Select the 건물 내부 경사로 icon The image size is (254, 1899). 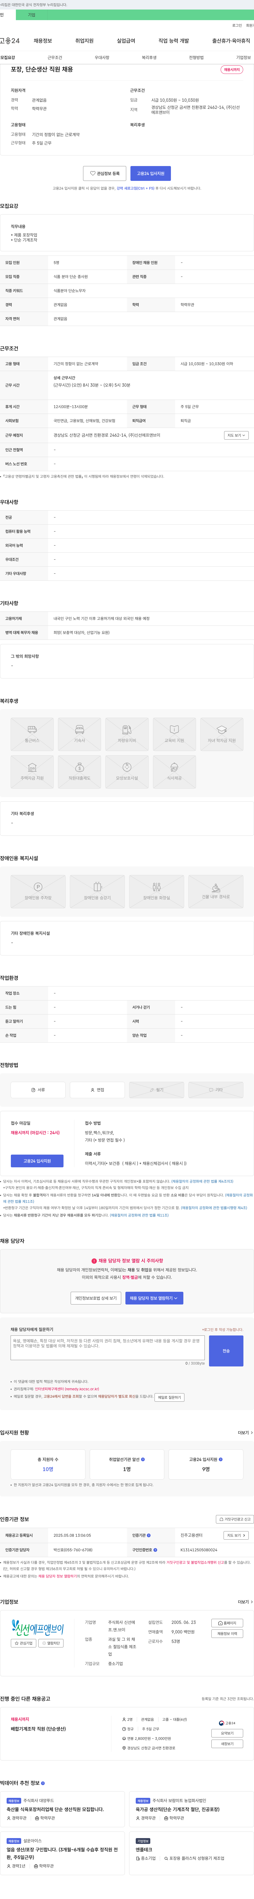(216, 891)
